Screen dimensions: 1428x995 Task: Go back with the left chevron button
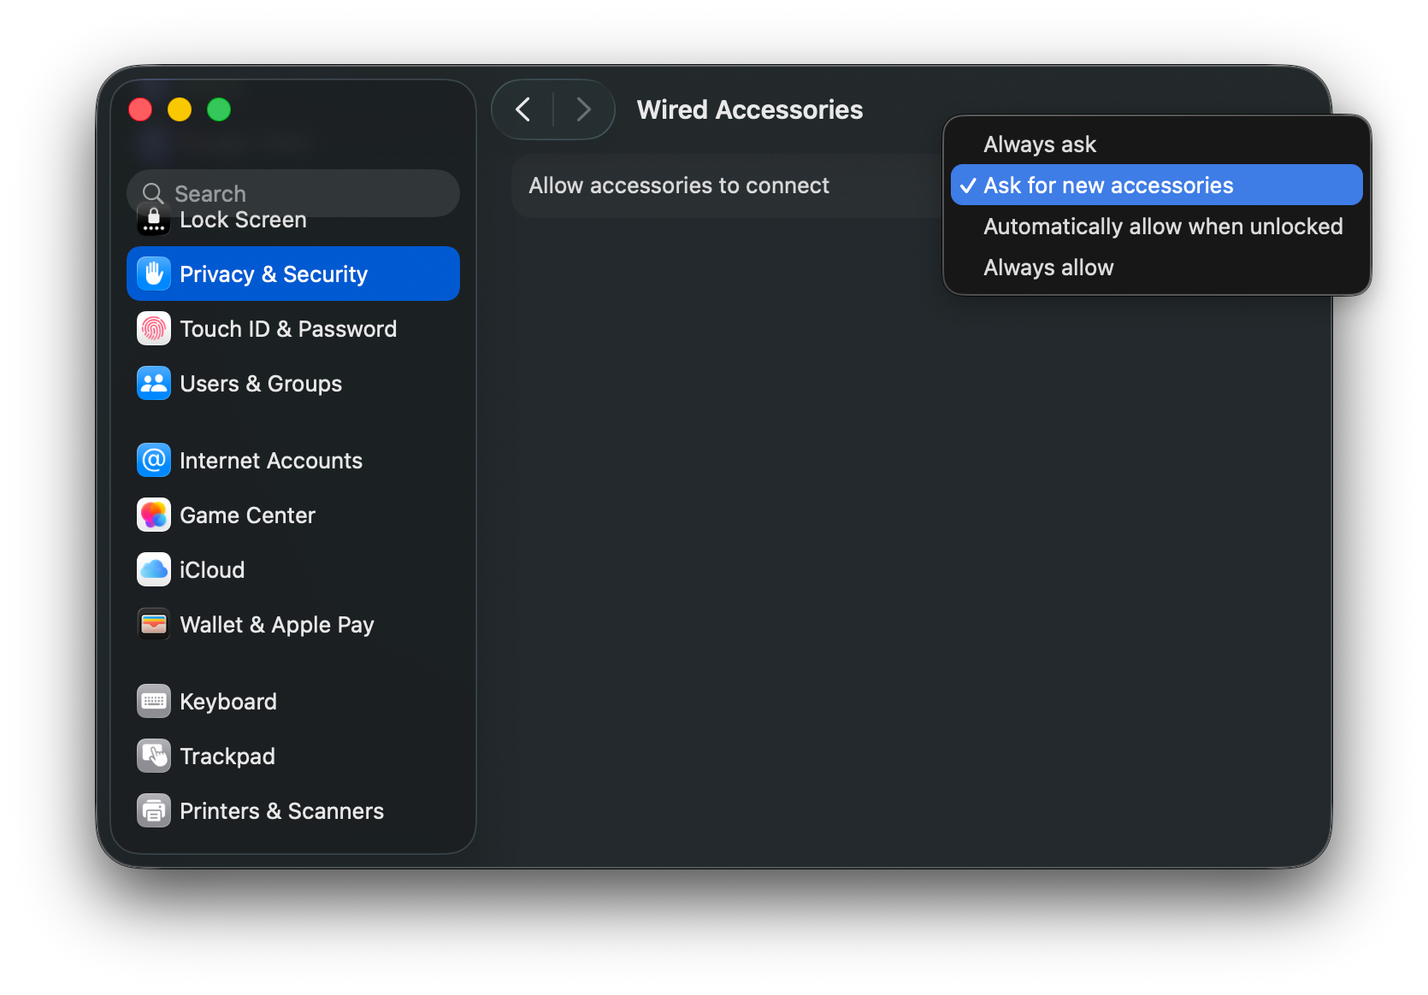point(523,109)
